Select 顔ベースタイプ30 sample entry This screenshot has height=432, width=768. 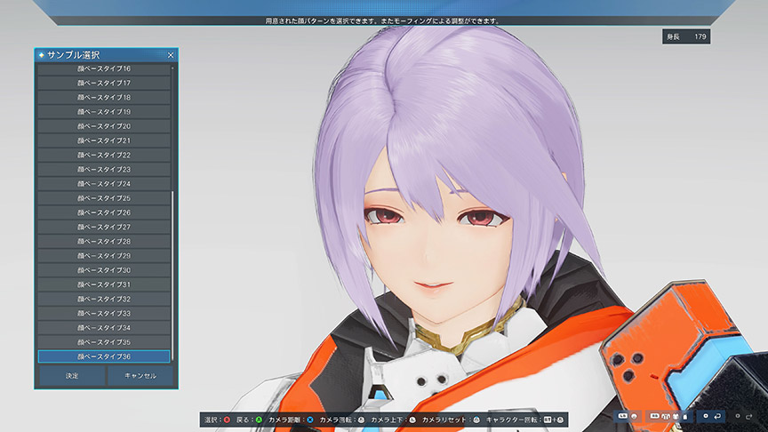pos(103,270)
